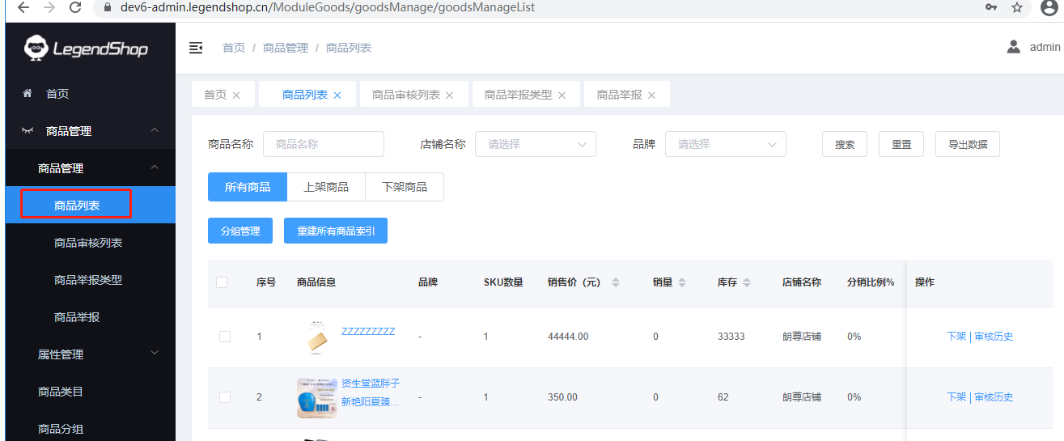Bookmark page using the star icon
This screenshot has height=441, width=1064.
pyautogui.click(x=1017, y=7)
